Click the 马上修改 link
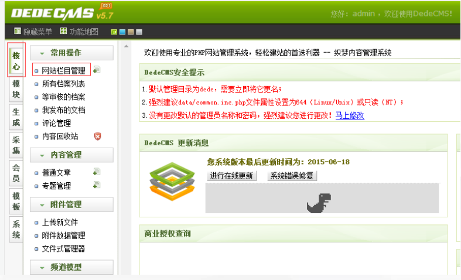461x280 pixels. [350, 115]
